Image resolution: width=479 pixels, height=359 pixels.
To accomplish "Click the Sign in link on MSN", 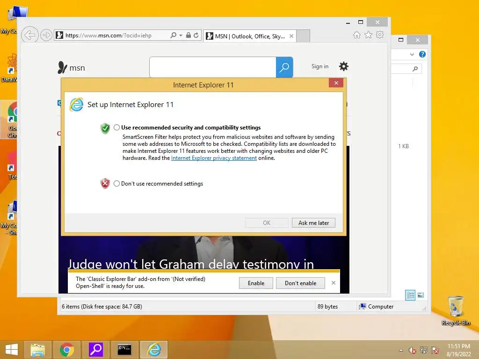I will click(320, 66).
